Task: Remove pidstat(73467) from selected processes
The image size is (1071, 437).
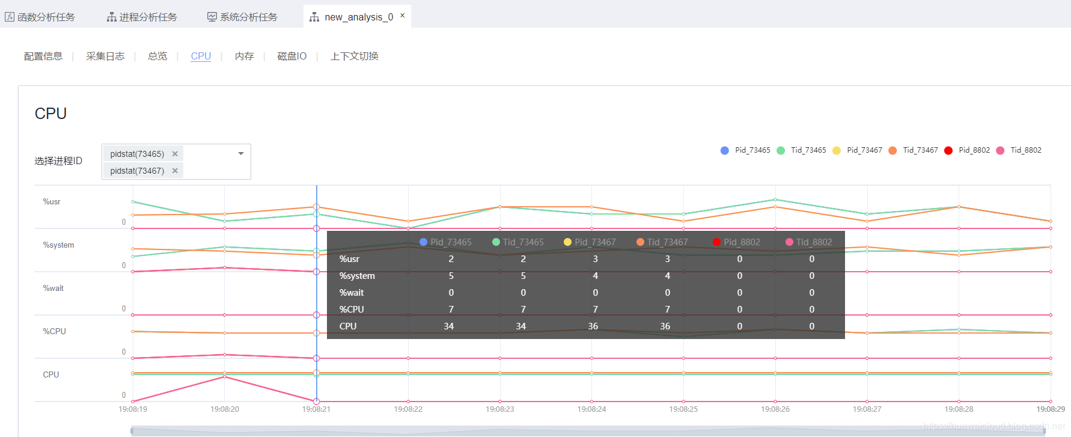Action: [175, 171]
